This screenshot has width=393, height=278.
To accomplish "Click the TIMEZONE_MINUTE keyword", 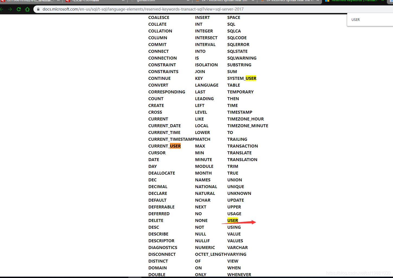I will [248, 126].
